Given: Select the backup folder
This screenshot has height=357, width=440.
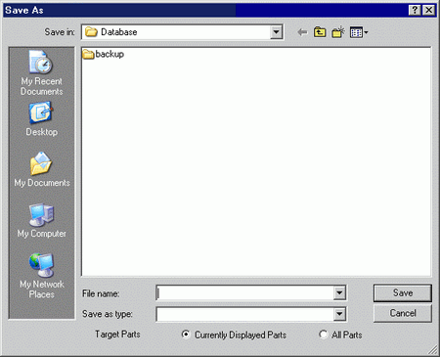Looking at the screenshot, I should [103, 54].
